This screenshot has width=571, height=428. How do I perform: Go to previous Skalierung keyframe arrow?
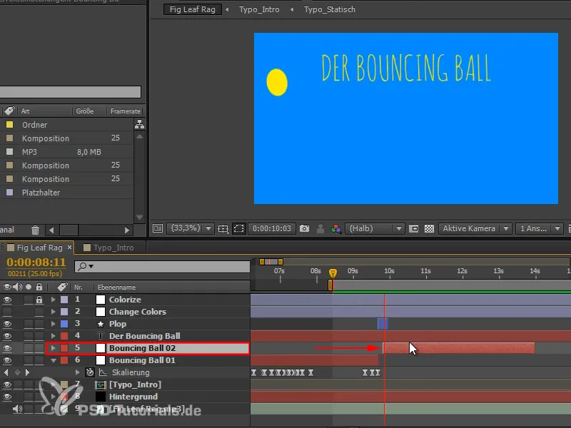[x=6, y=372]
